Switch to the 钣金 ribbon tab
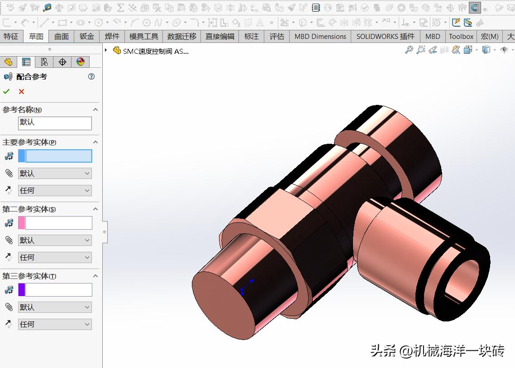515x368 pixels. click(87, 37)
